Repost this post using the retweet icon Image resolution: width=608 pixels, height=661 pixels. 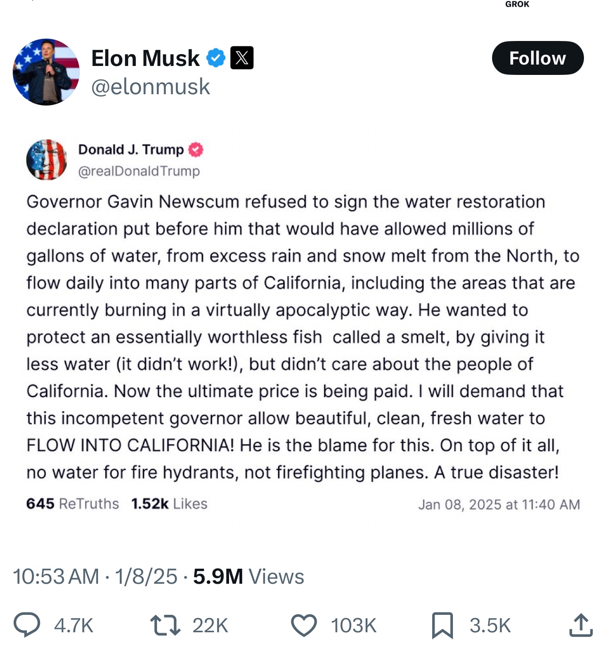tap(165, 625)
